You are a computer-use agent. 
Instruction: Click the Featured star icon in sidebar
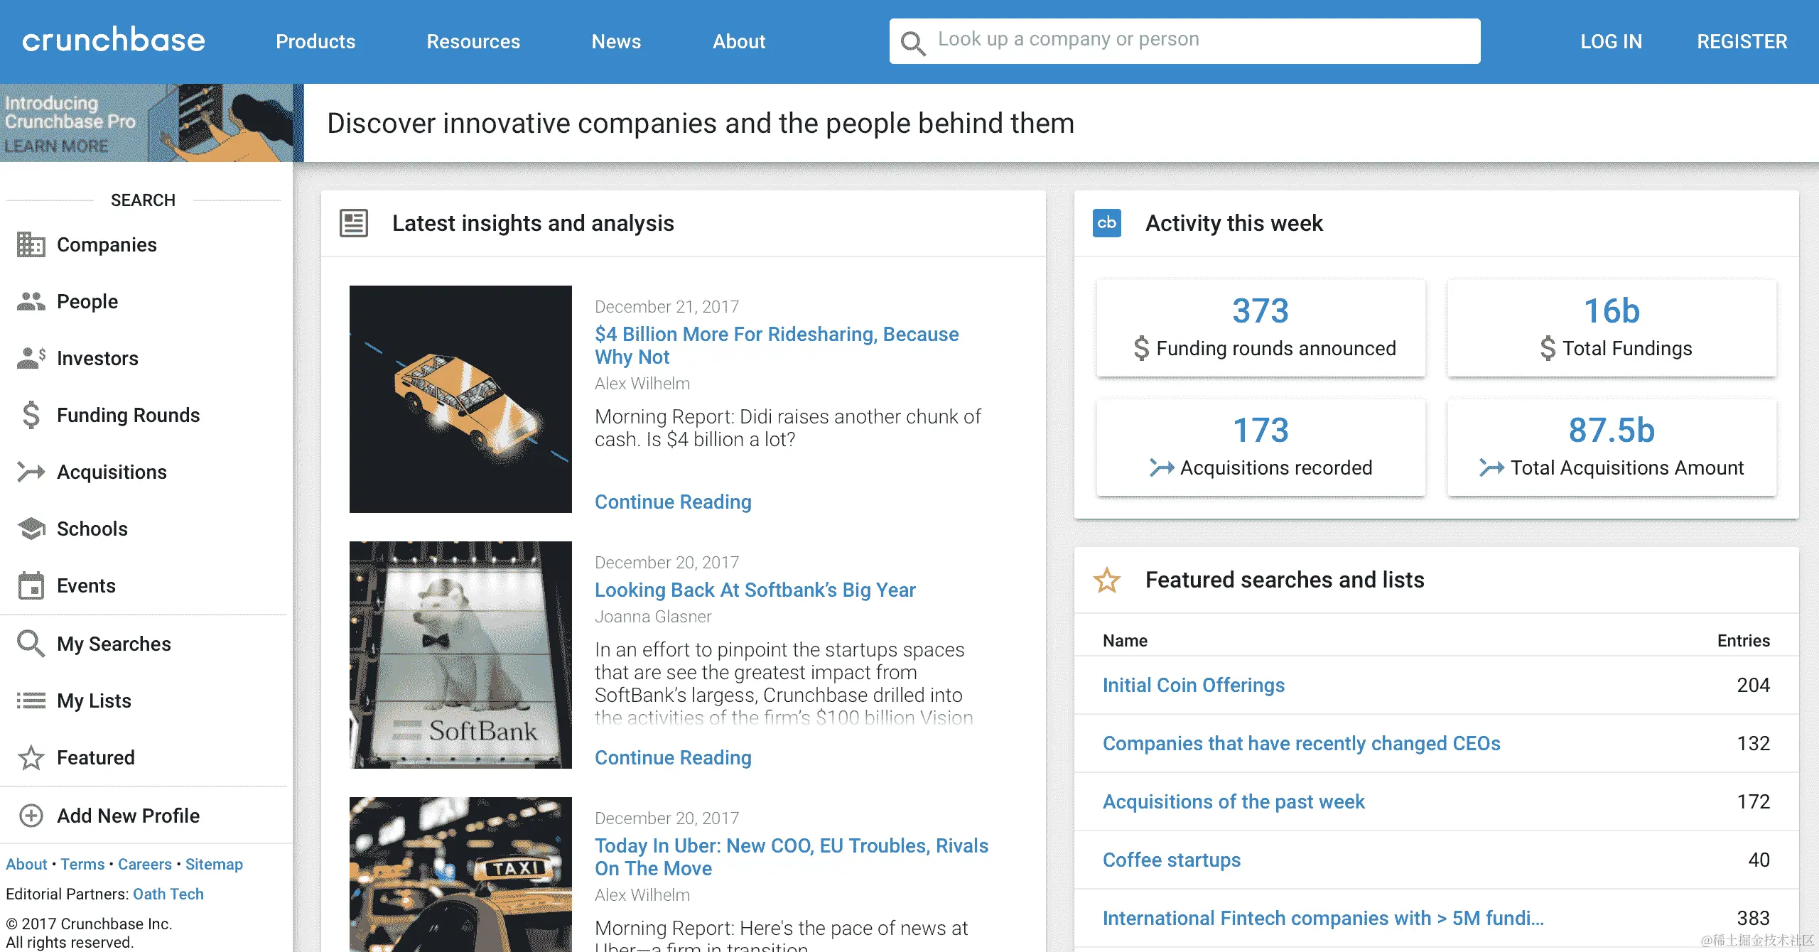point(31,757)
